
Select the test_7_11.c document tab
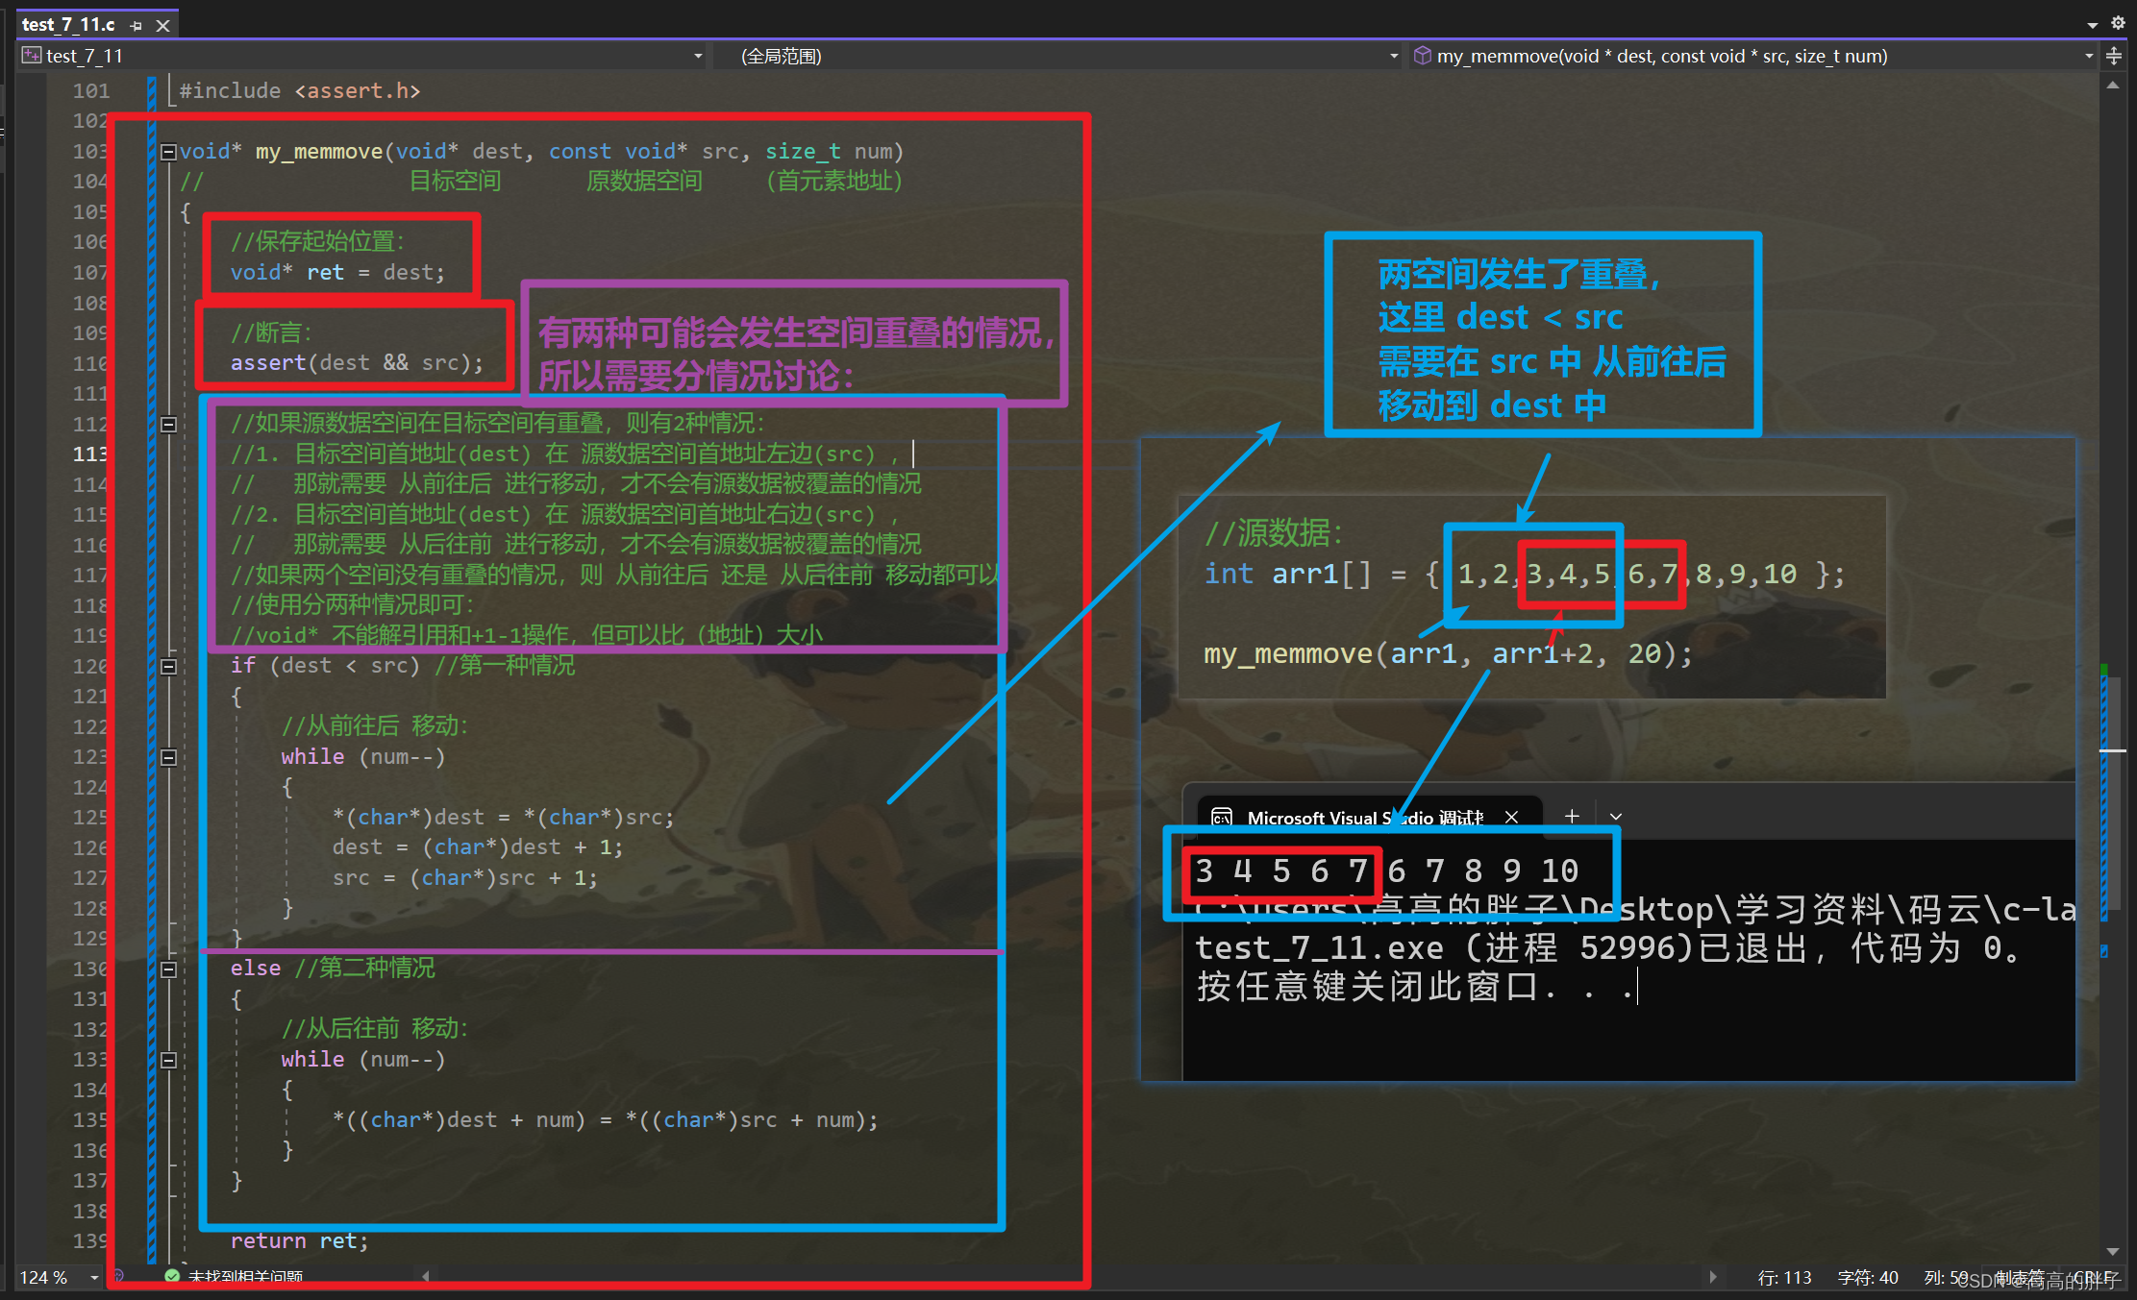[x=67, y=25]
